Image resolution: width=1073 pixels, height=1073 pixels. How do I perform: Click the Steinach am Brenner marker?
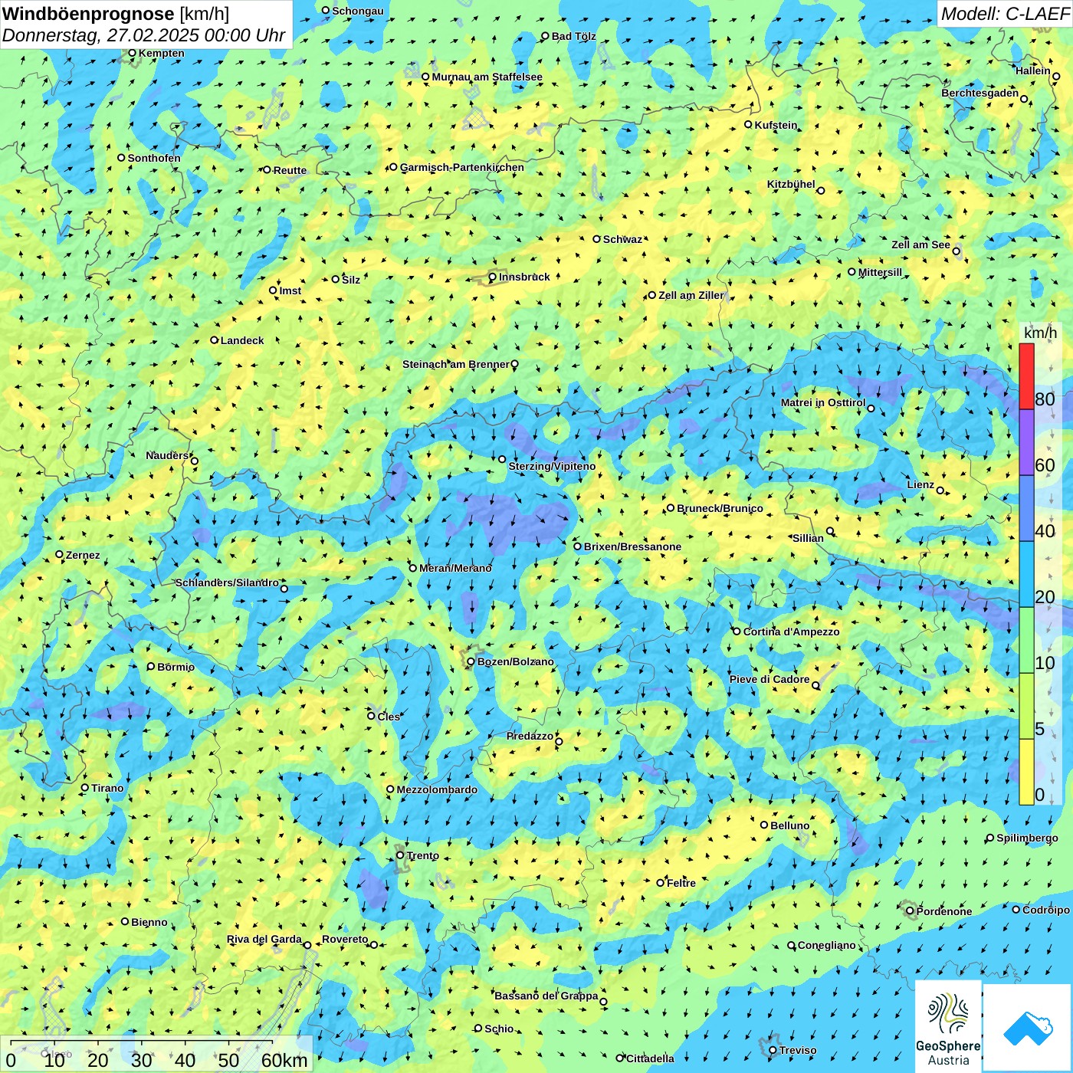click(x=515, y=364)
